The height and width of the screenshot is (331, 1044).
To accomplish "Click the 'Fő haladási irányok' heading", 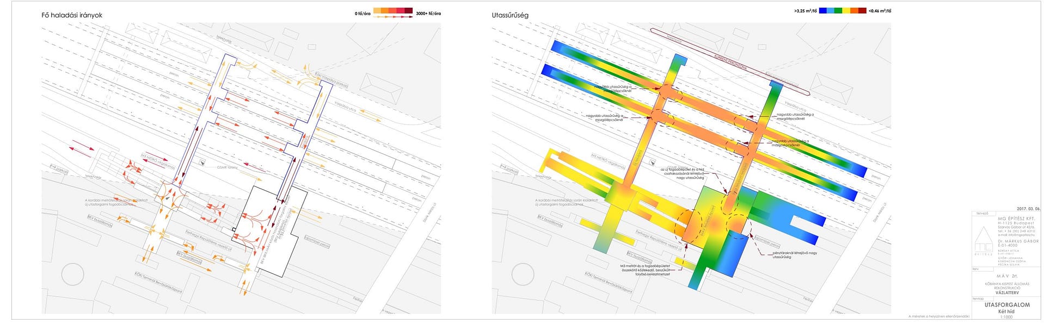I will tap(72, 15).
